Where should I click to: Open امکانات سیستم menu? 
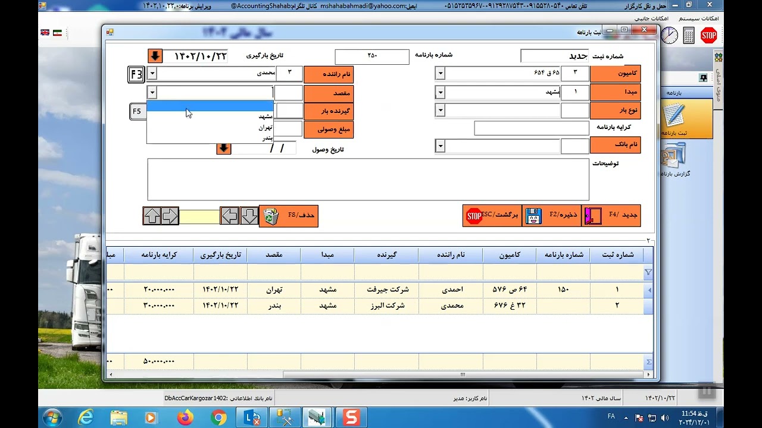pos(699,18)
